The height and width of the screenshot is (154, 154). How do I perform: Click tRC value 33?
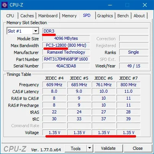79,119
